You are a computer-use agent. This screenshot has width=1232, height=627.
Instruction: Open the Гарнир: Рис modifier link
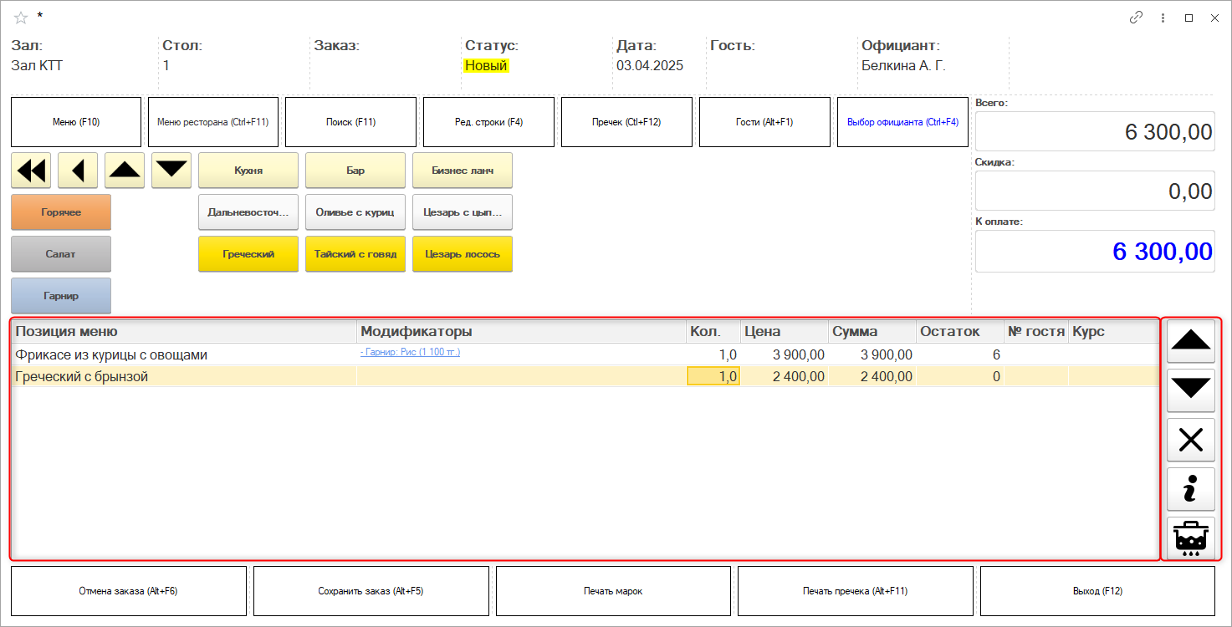tap(410, 353)
